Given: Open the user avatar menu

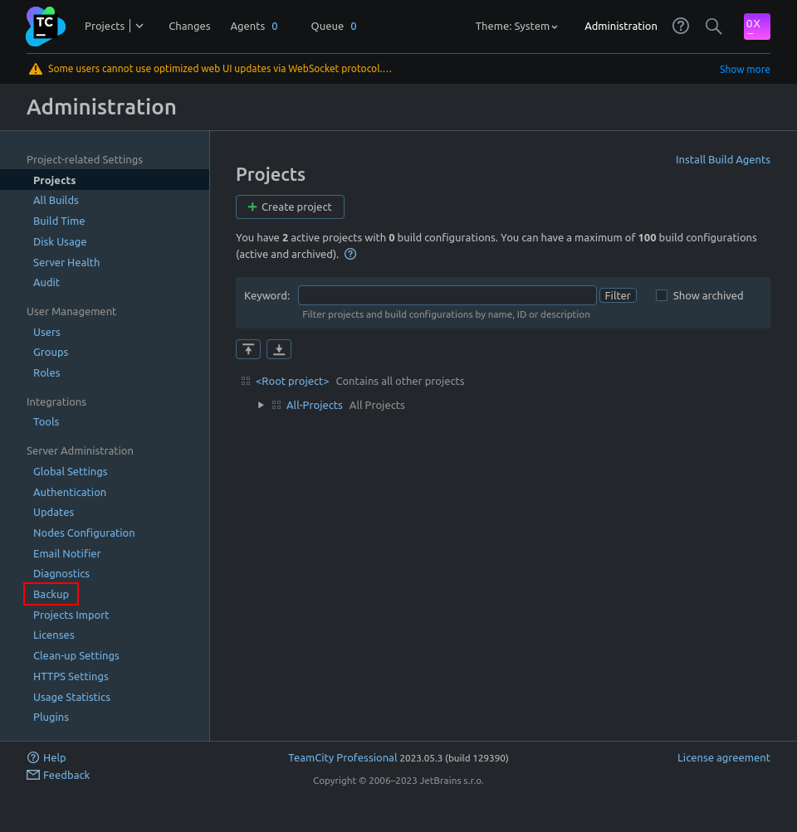Looking at the screenshot, I should click(756, 27).
